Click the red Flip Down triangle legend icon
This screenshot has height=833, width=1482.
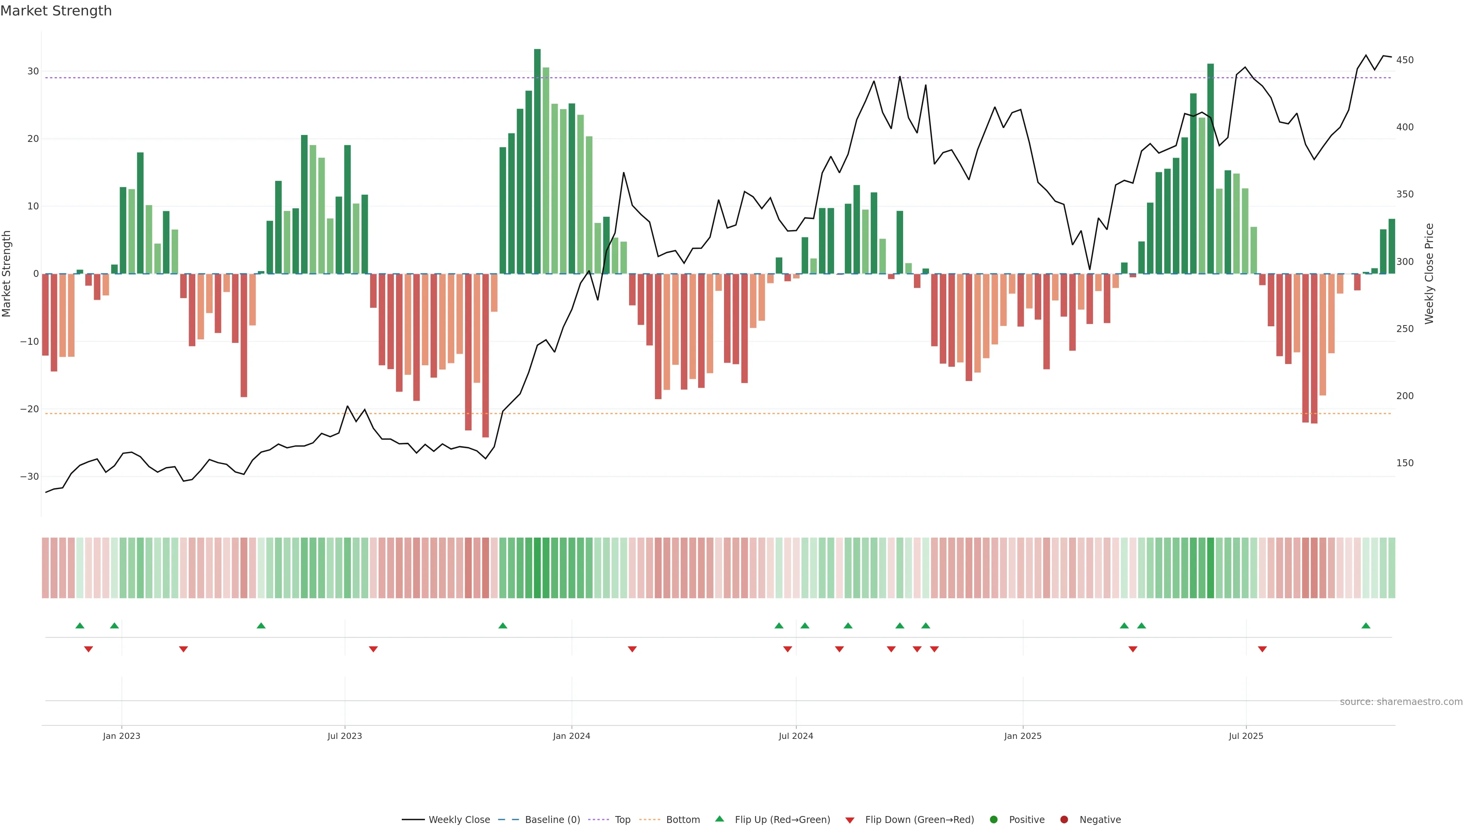point(850,820)
